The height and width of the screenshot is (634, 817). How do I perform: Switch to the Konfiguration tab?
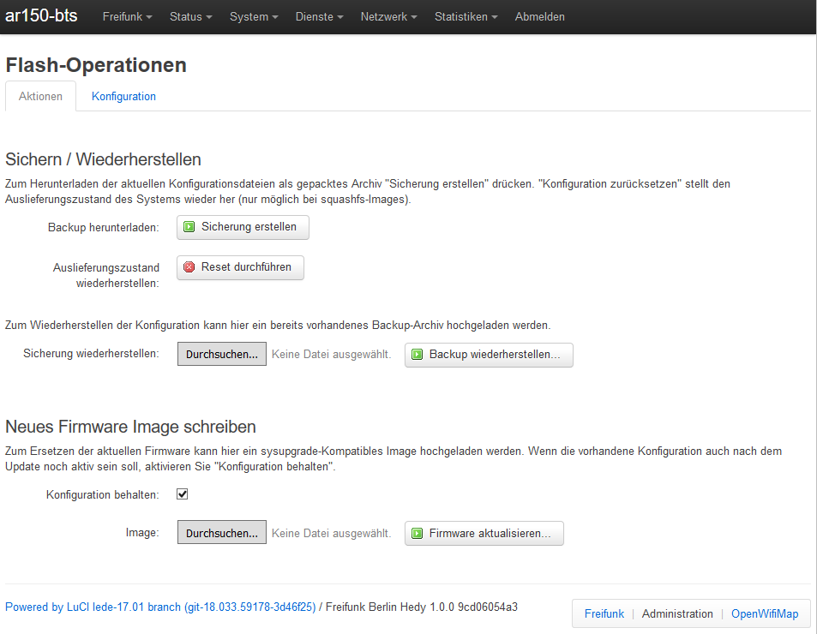123,97
